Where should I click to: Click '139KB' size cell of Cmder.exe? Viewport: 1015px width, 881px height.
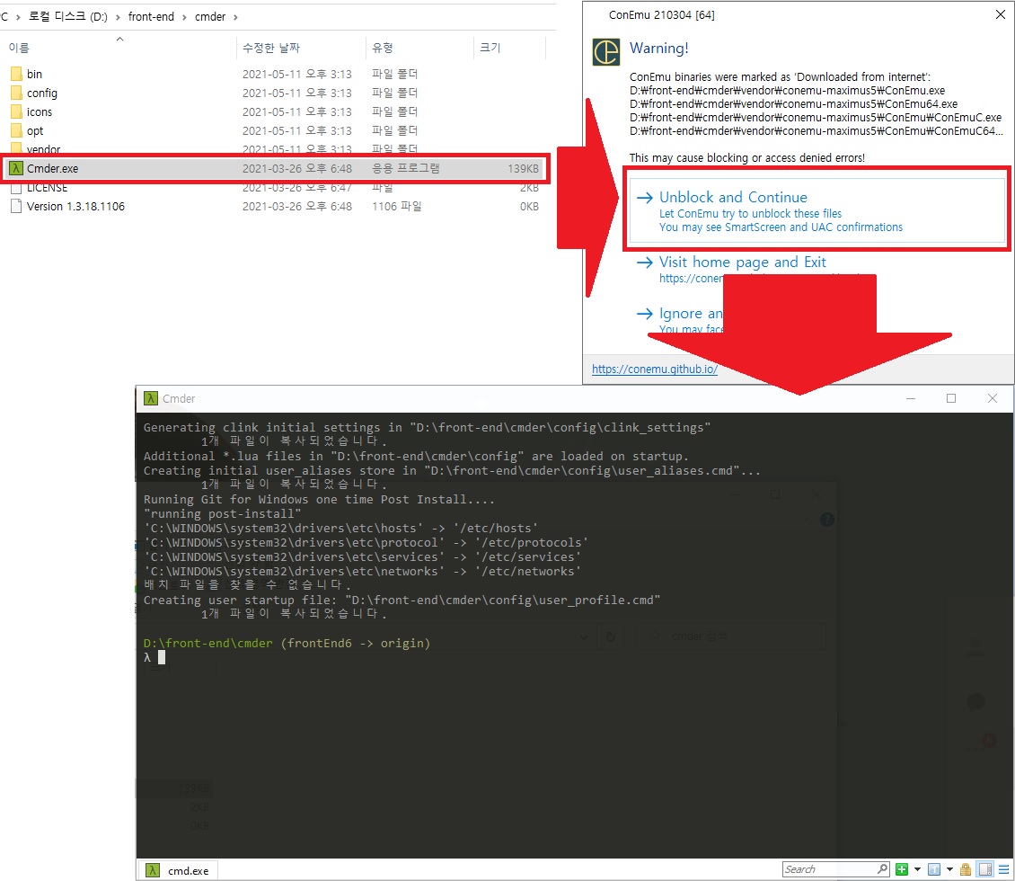(523, 168)
